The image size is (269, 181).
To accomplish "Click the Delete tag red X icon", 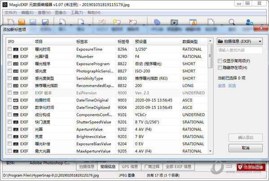I will point(133,22).
